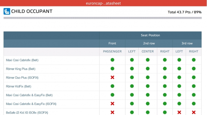
Task: Click the CHILD OCCUPANT heading
Action: point(32,11)
